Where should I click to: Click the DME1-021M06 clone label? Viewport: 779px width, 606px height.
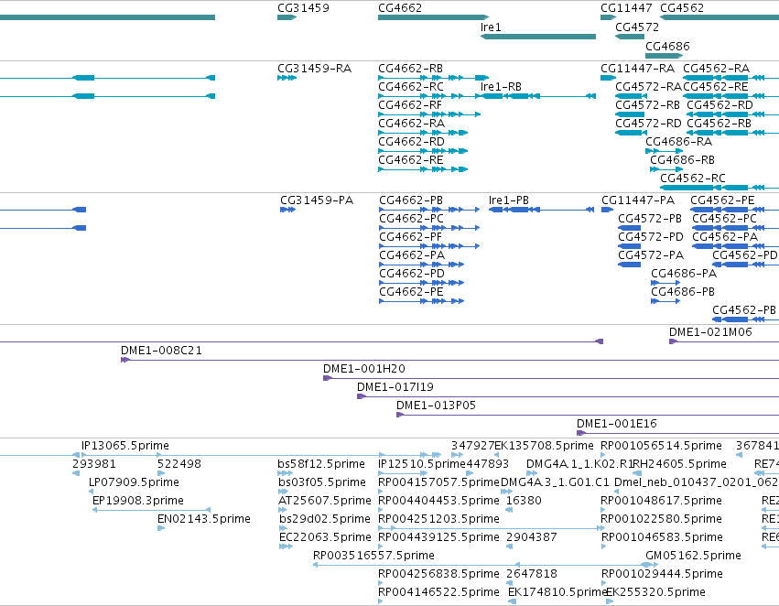pos(710,332)
